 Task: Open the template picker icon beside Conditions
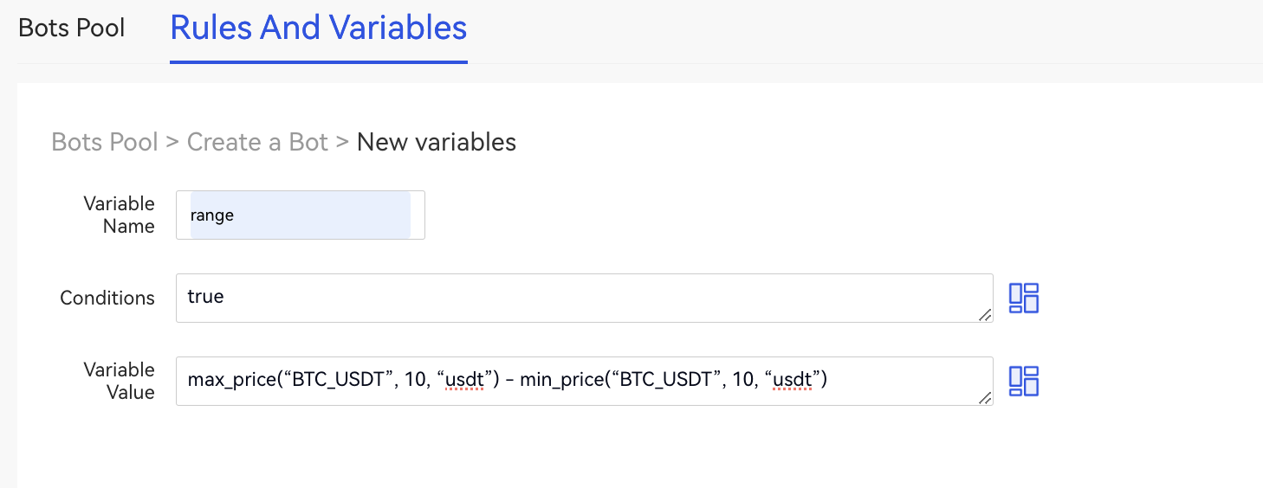1023,298
